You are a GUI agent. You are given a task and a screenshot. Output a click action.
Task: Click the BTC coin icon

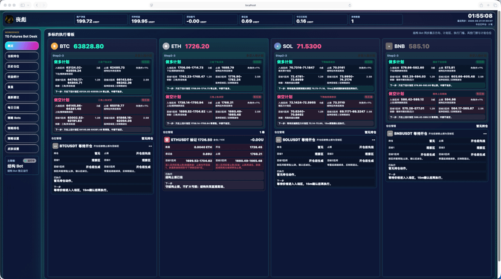point(54,47)
